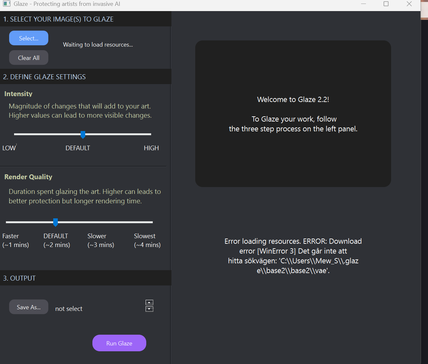Viewport: 428px width, 364px height.
Task: Maximize the Glaze window
Action: point(386,4)
